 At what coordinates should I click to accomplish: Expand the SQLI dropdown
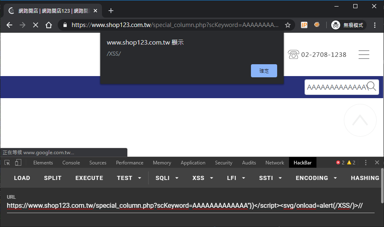(x=167, y=178)
